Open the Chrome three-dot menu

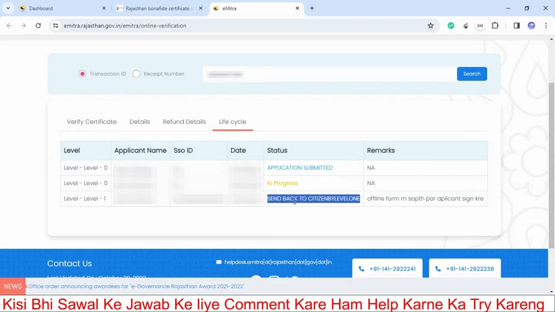pos(546,26)
